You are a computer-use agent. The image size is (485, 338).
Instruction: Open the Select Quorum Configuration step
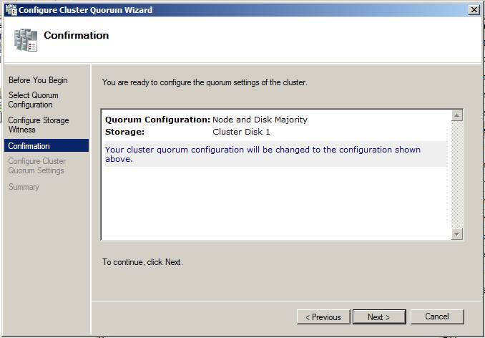(34, 100)
